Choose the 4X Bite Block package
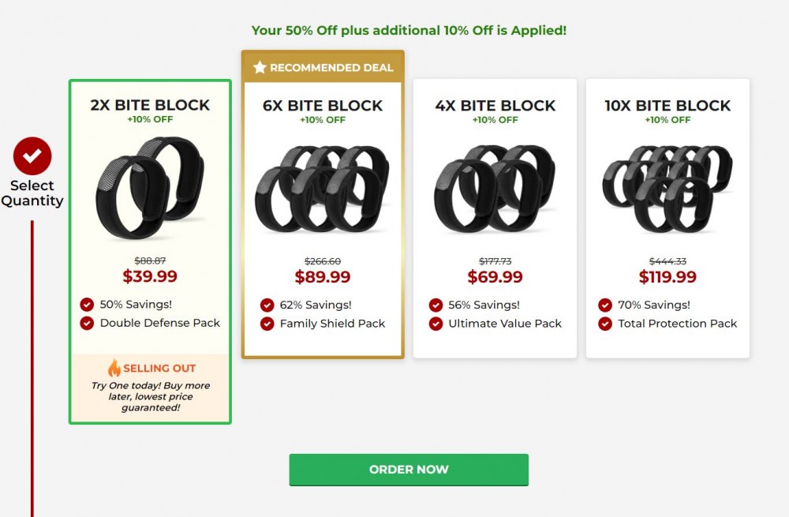The height and width of the screenshot is (517, 789). coord(495,219)
